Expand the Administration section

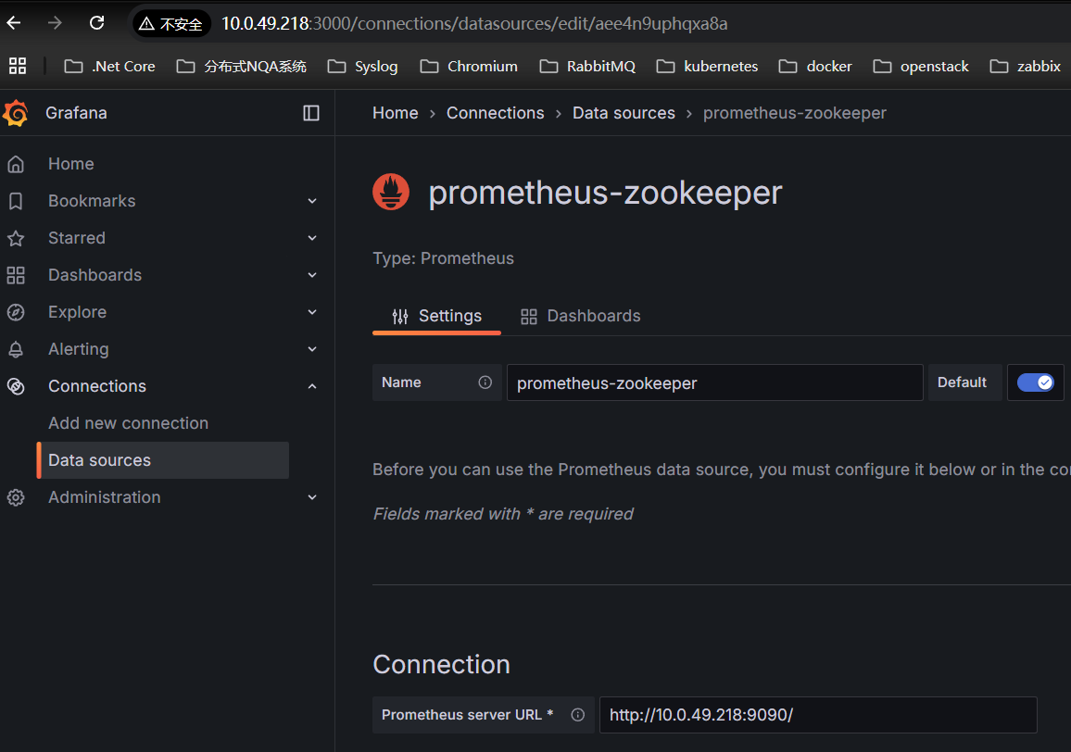click(312, 496)
